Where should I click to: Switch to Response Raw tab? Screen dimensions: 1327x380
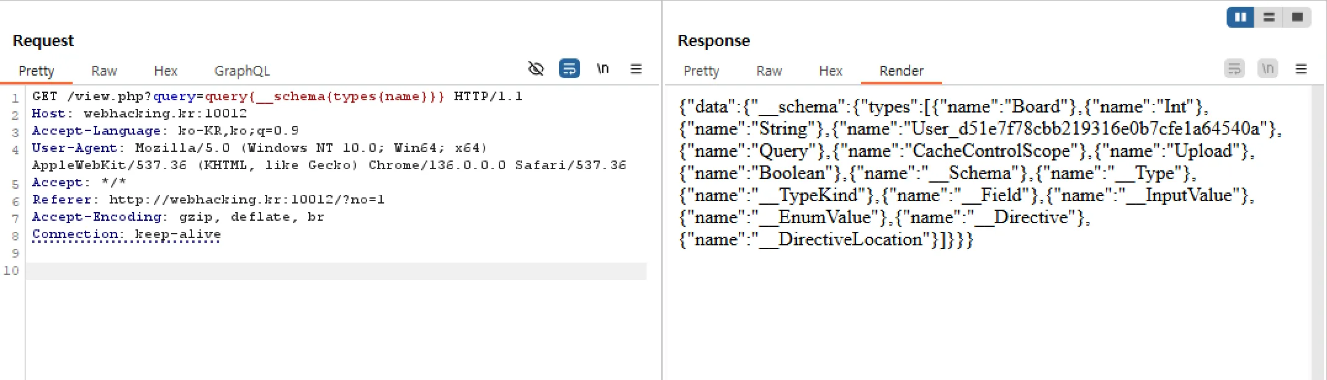769,71
